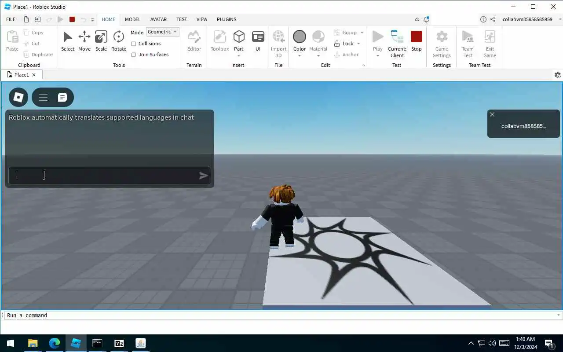Stop the running test
The image size is (563, 352).
click(416, 41)
